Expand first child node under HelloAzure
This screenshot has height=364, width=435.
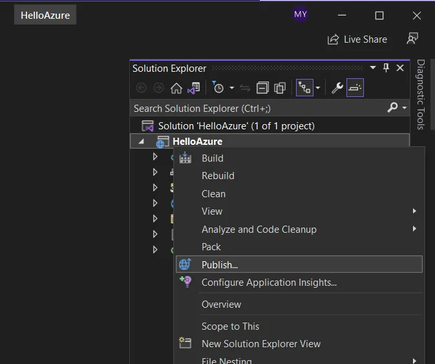coord(155,156)
